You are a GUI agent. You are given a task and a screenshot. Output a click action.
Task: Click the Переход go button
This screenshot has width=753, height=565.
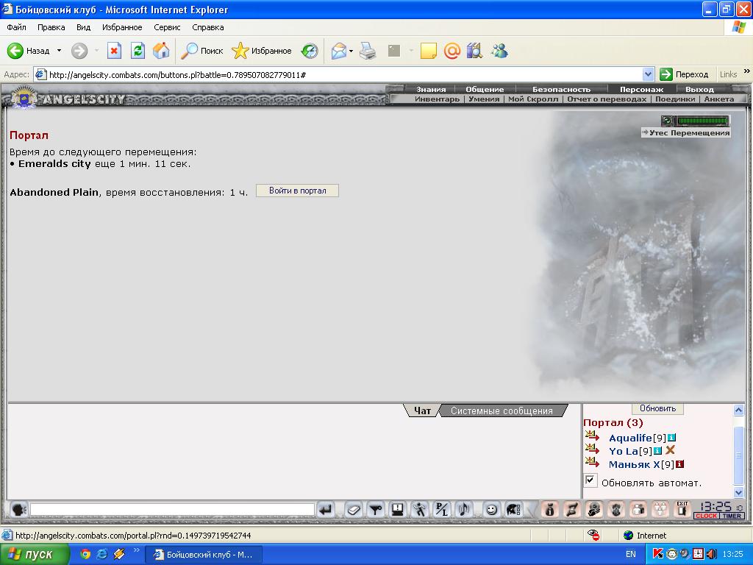(x=685, y=74)
